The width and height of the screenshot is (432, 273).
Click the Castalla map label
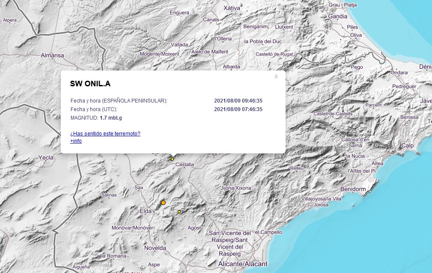click(x=185, y=164)
